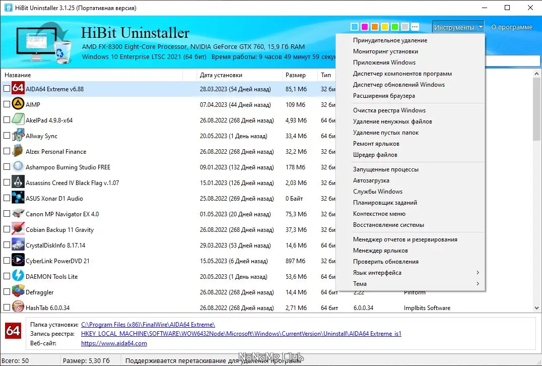Select Мониторинг установки menu item
542x366 pixels.
pos(411,51)
